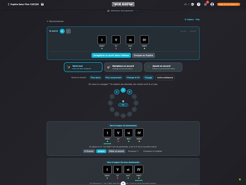The width and height of the screenshot is (246, 185).
Task: Expand the bottom chevron arrow handle
Action: (x=123, y=184)
